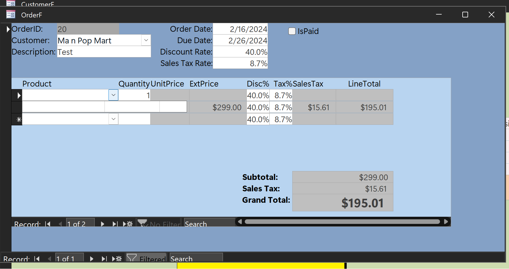Screen dimensions: 509x269
Task: Go to first record in subform navigation
Action: tap(48, 224)
